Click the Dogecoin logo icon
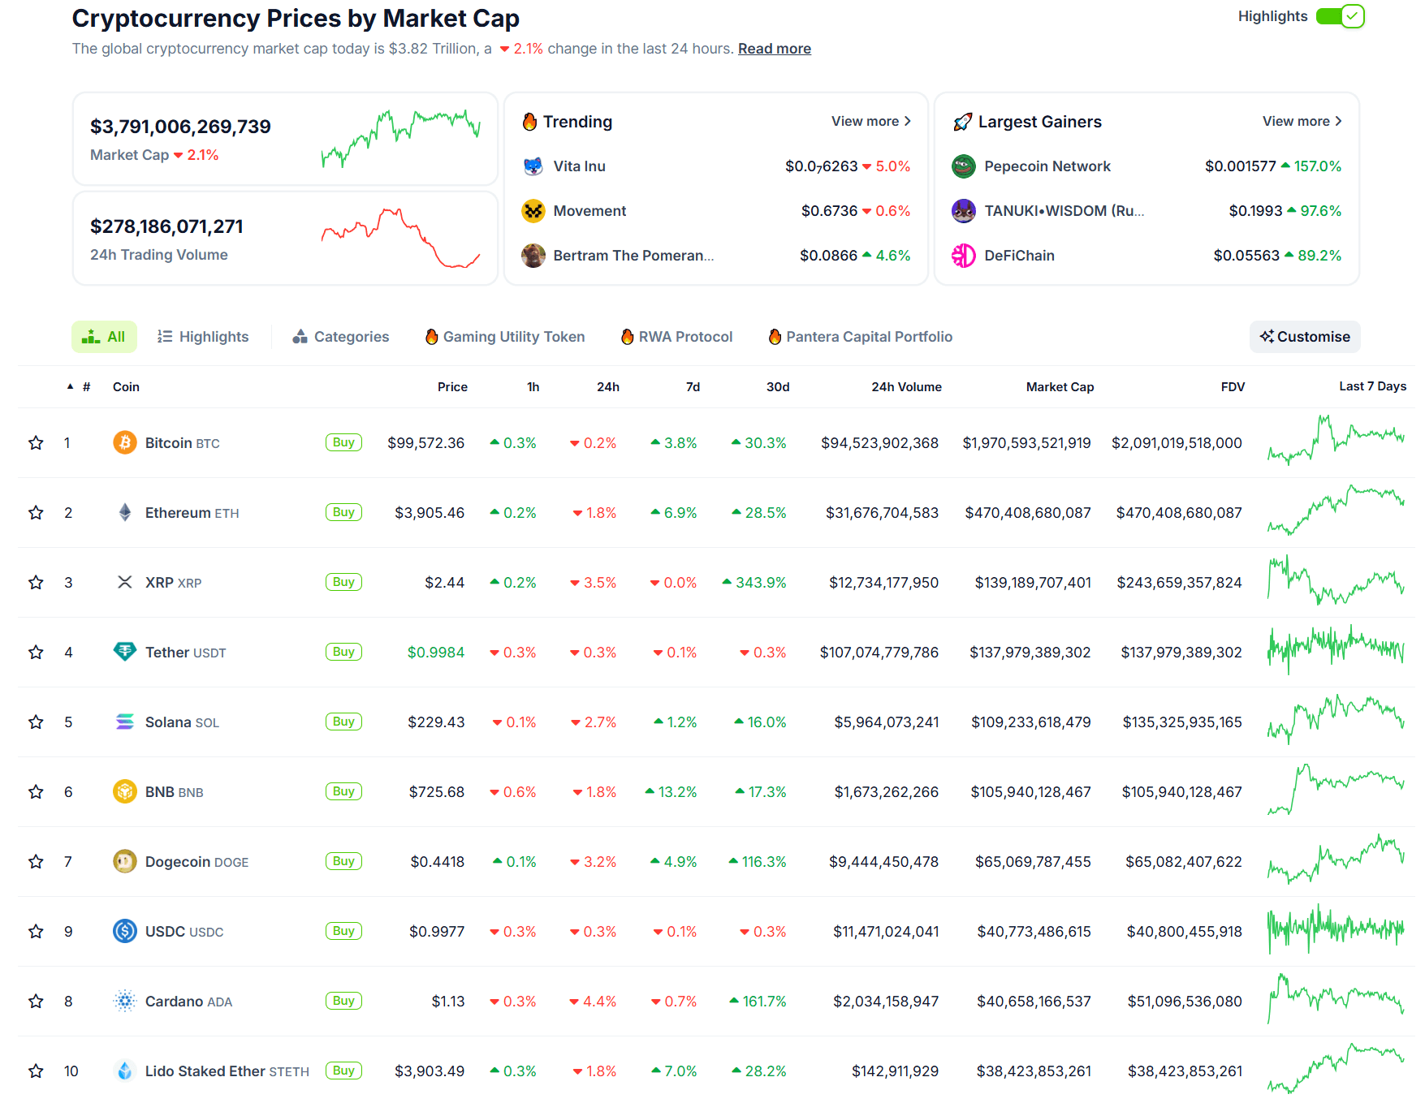The height and width of the screenshot is (1103, 1425). [x=124, y=861]
